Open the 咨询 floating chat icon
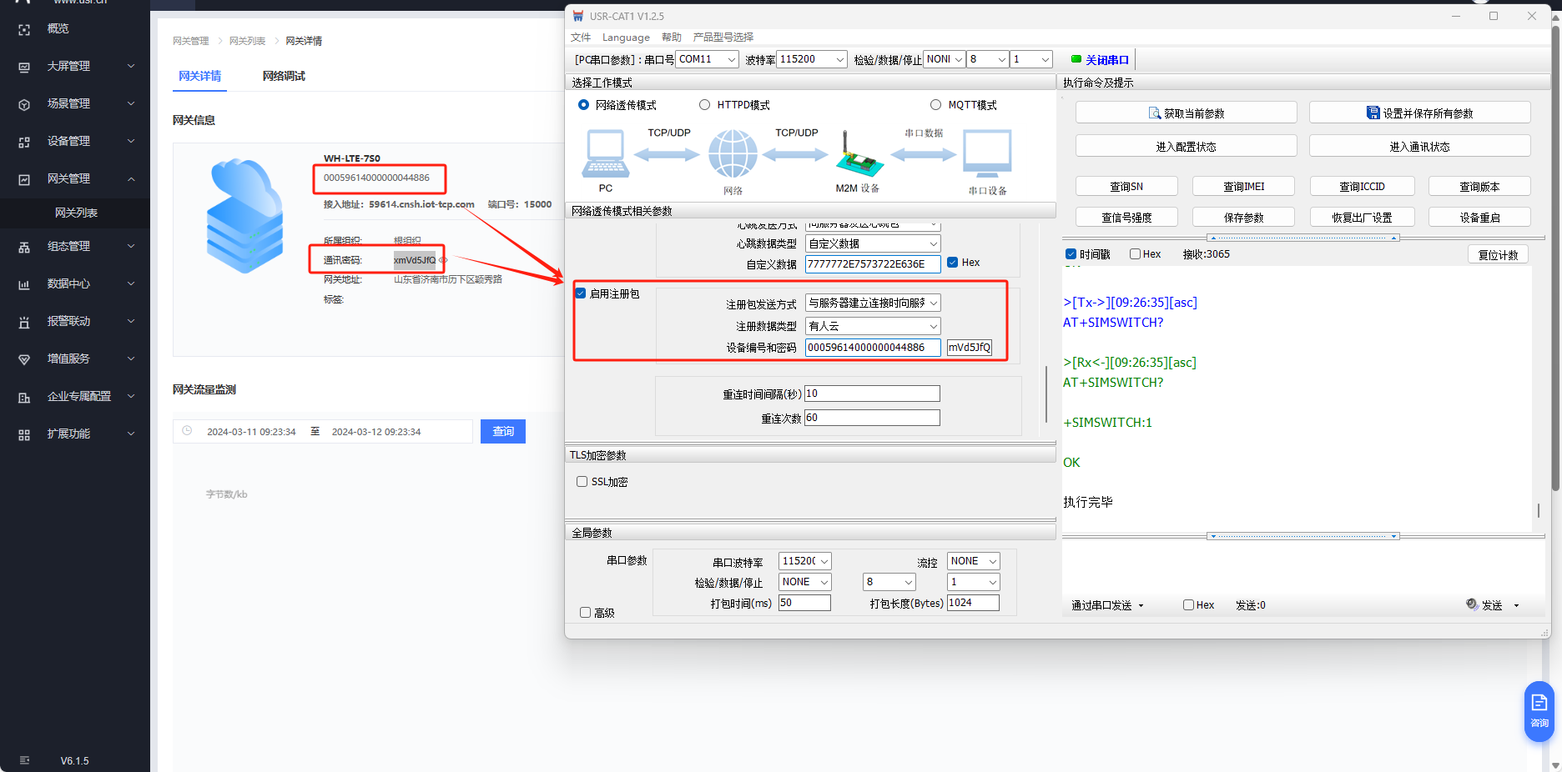Screen dimensions: 1562x772 point(1539,709)
